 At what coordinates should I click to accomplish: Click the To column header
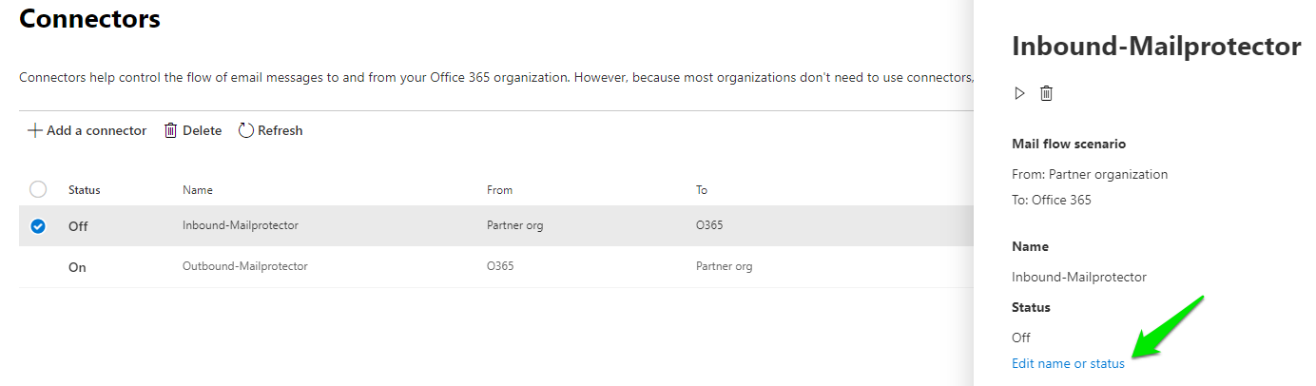[x=702, y=190]
